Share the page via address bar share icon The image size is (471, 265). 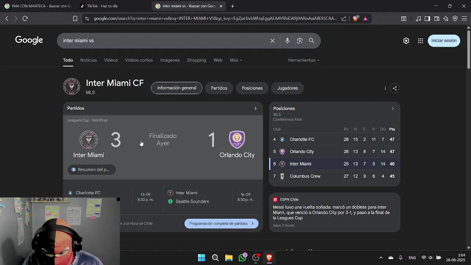tap(344, 18)
